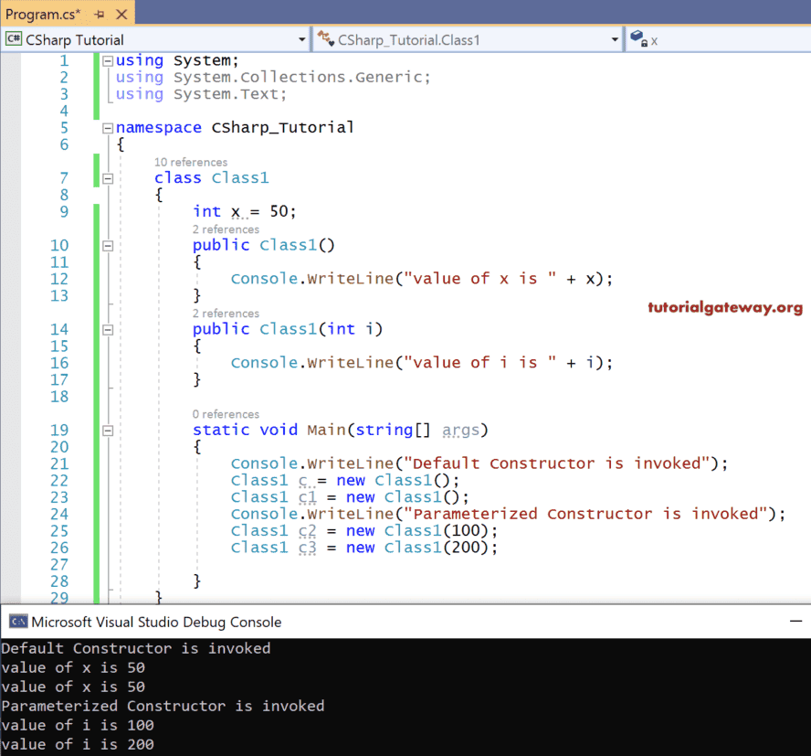
Task: Collapse the namespace CSharp_Tutorial block
Action: [109, 128]
